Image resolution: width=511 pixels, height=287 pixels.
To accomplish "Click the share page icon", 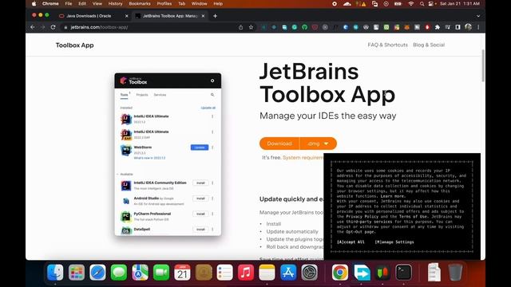I will click(x=241, y=27).
